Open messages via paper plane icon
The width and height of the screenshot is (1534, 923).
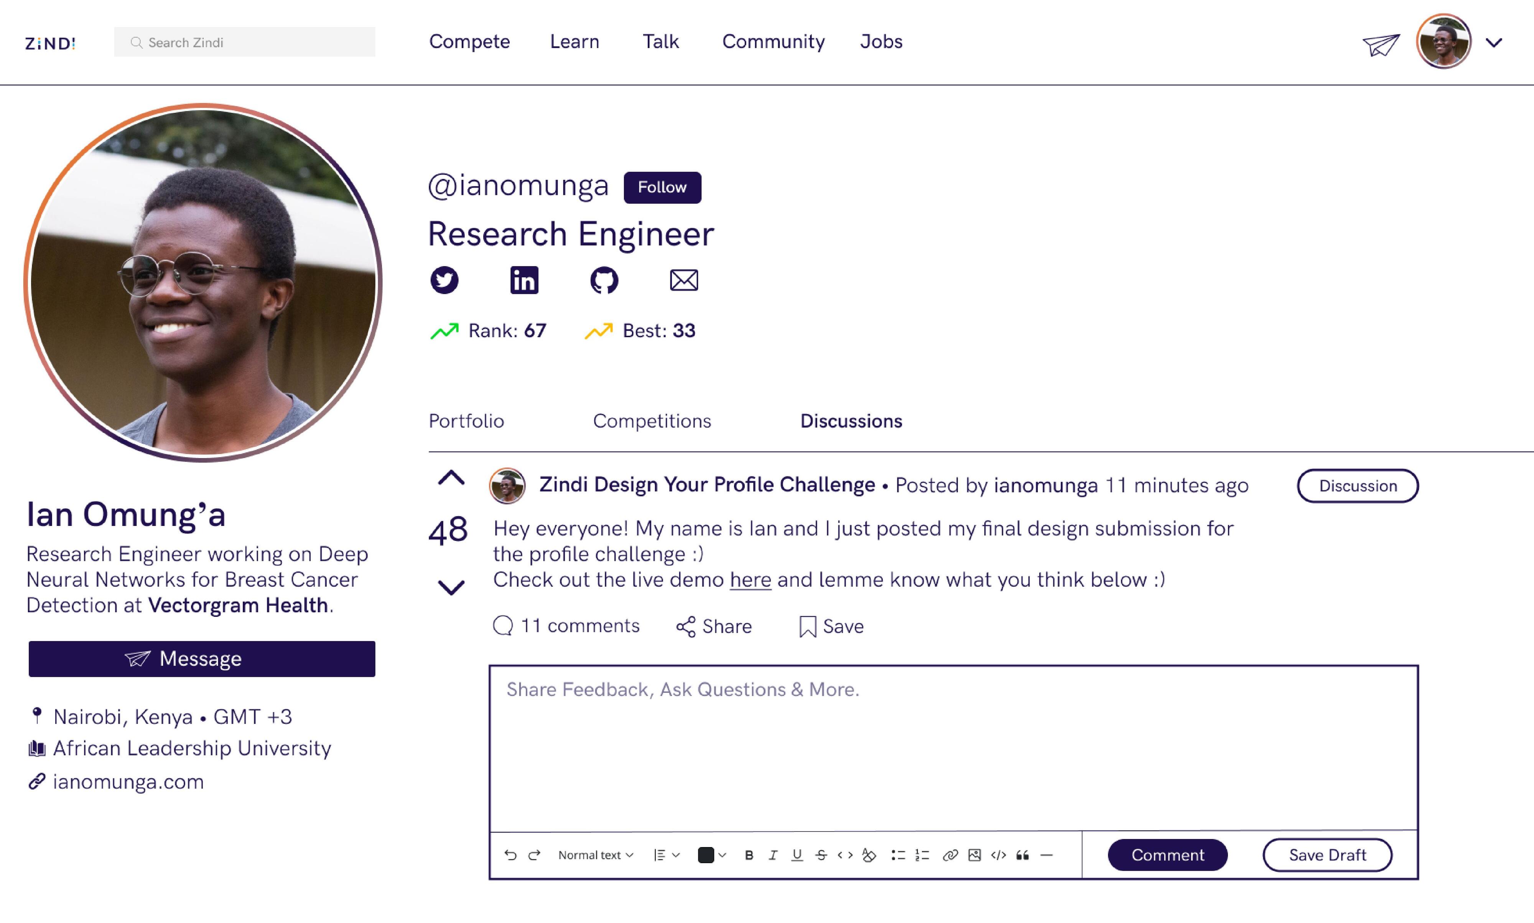pos(1381,44)
